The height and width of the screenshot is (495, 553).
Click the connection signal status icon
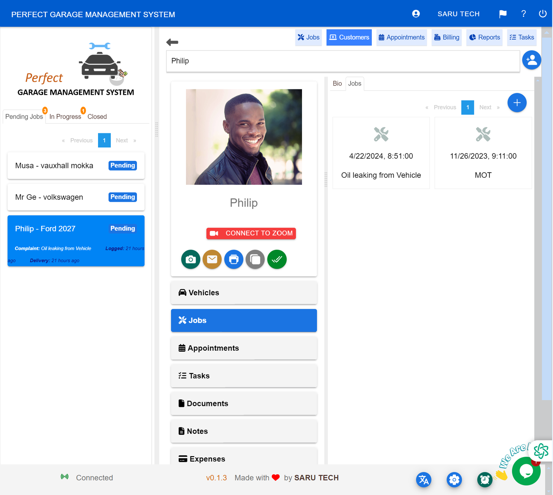tap(65, 477)
